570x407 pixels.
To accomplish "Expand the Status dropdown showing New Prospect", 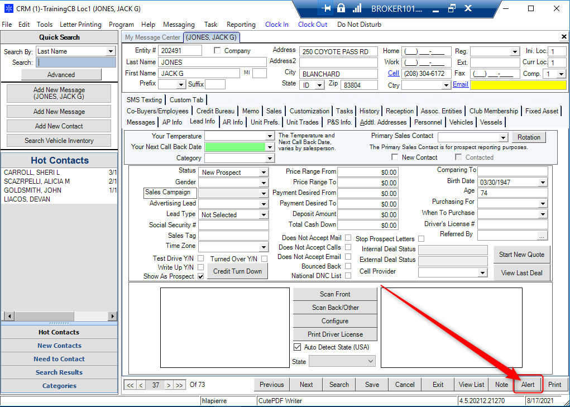I will click(264, 173).
